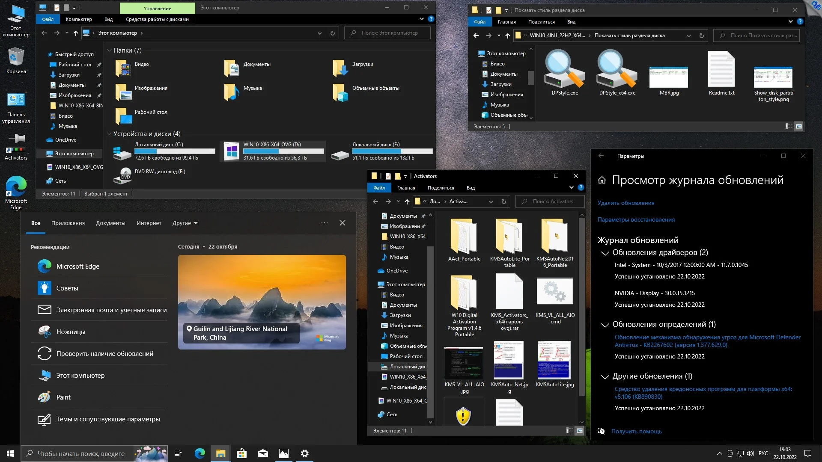The height and width of the screenshot is (462, 822).
Task: Open the Вид ribbon tab in Activators
Action: [471, 188]
